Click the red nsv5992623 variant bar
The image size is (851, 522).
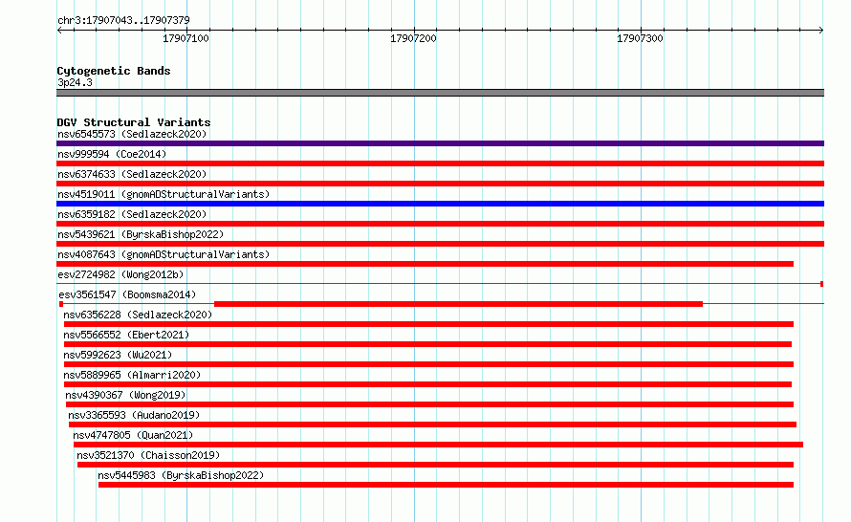(x=428, y=364)
